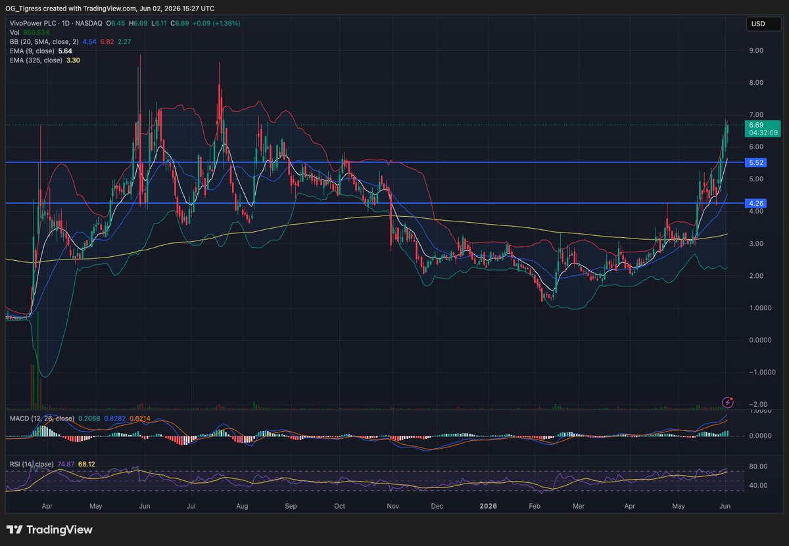789x546 pixels.
Task: Click the Oct label on time axis
Action: [339, 507]
